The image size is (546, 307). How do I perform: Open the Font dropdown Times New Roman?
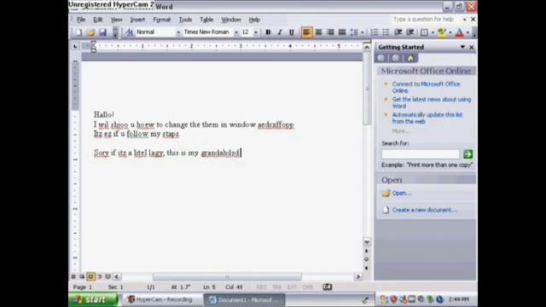[x=236, y=32]
